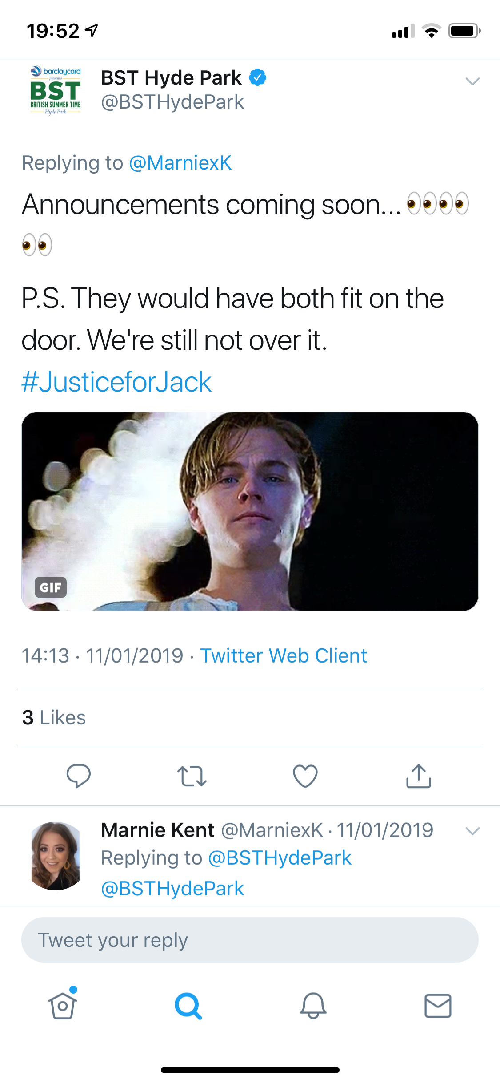Play the Titanic GIF
The height and width of the screenshot is (1084, 500).
tap(250, 511)
